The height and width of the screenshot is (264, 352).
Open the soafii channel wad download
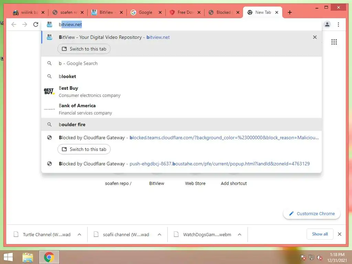coord(122,234)
